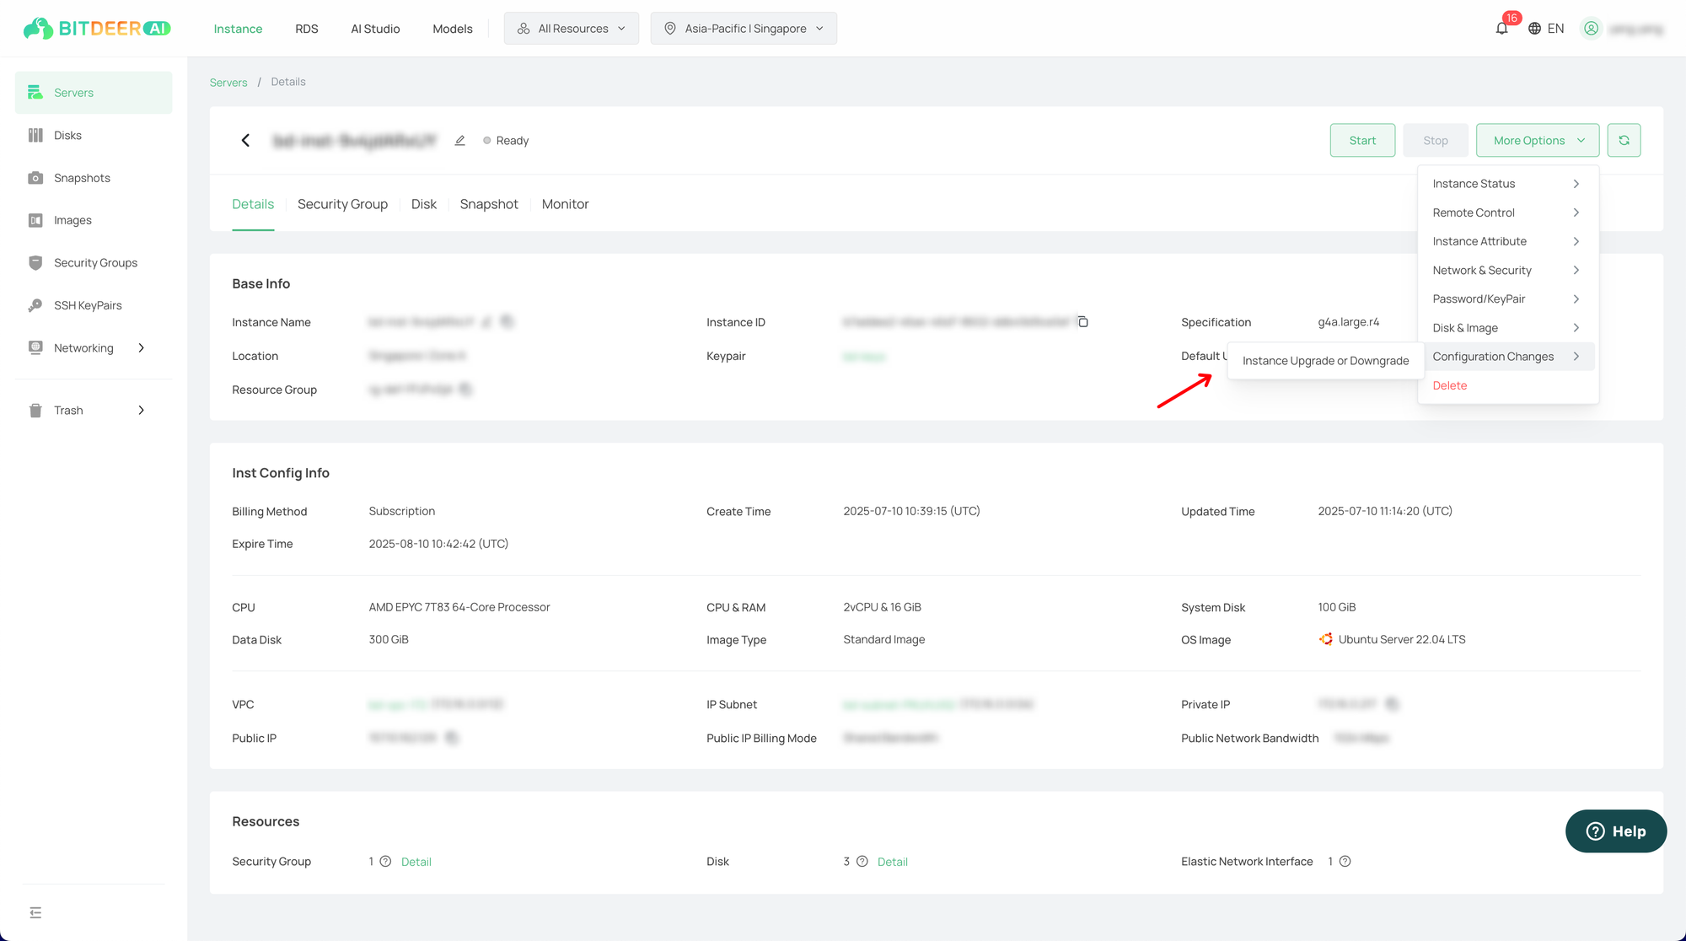This screenshot has height=941, width=1686.
Task: Open the Help widget
Action: click(1616, 831)
